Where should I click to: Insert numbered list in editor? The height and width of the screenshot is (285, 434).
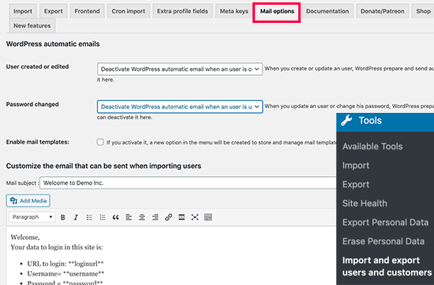(103, 217)
